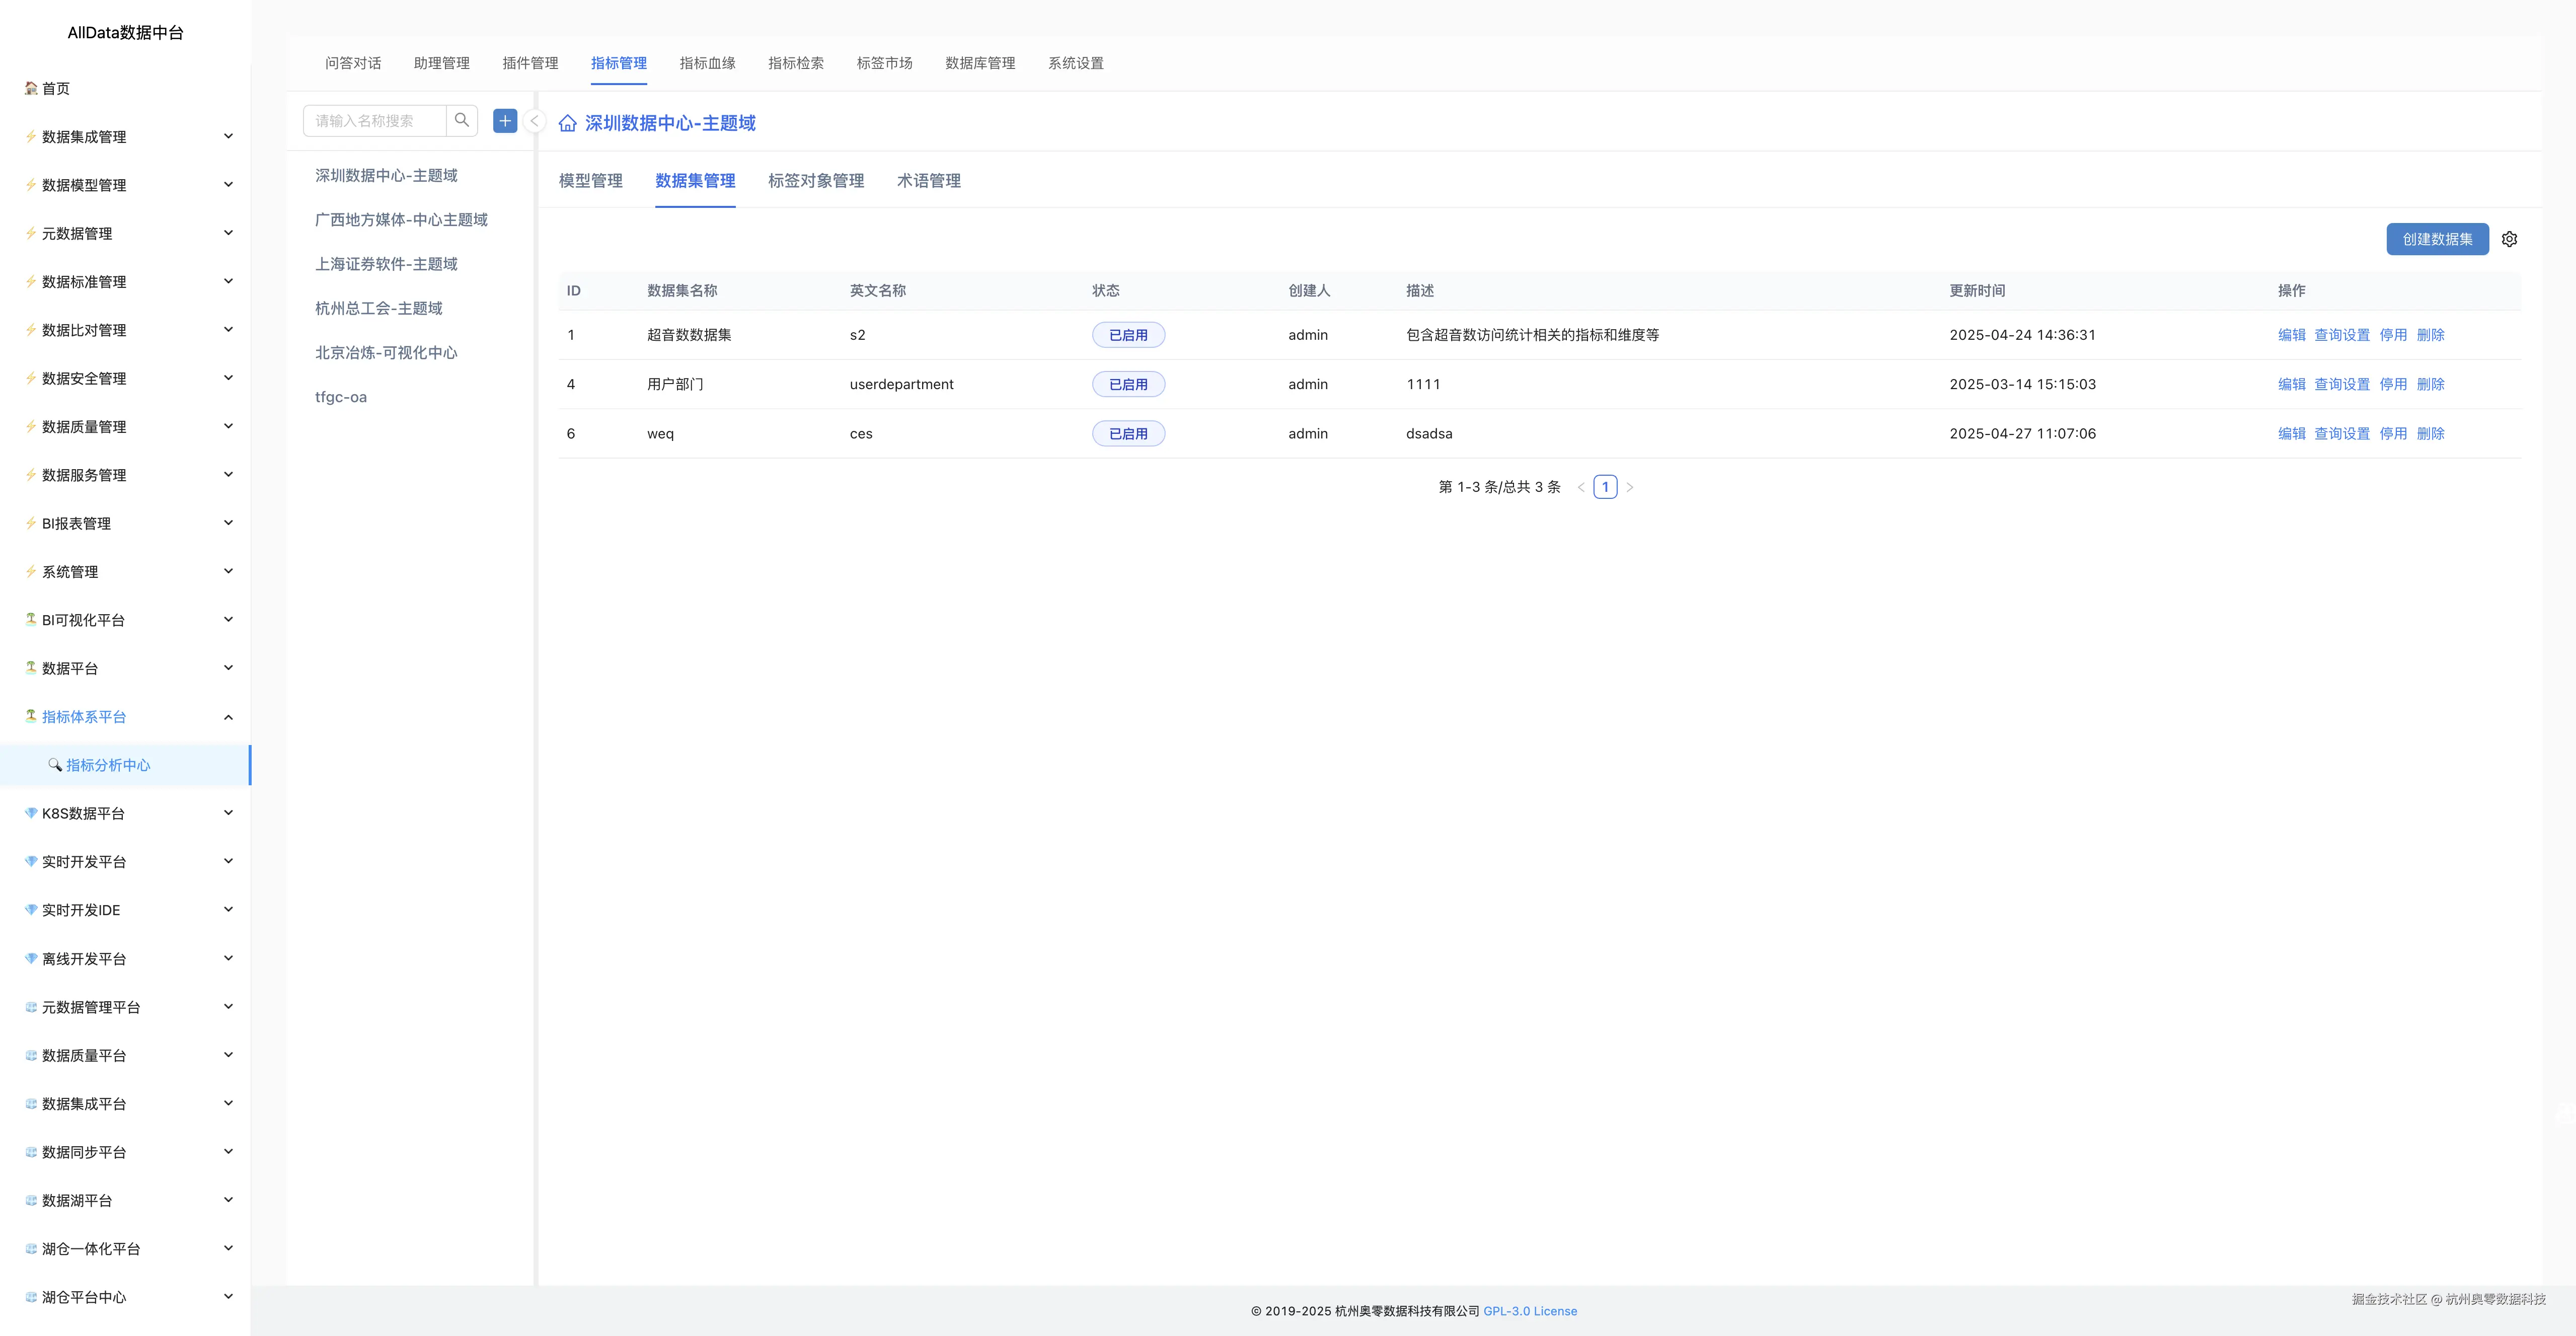Click the previous pagination page arrow
This screenshot has height=1336, width=2576.
(1580, 487)
